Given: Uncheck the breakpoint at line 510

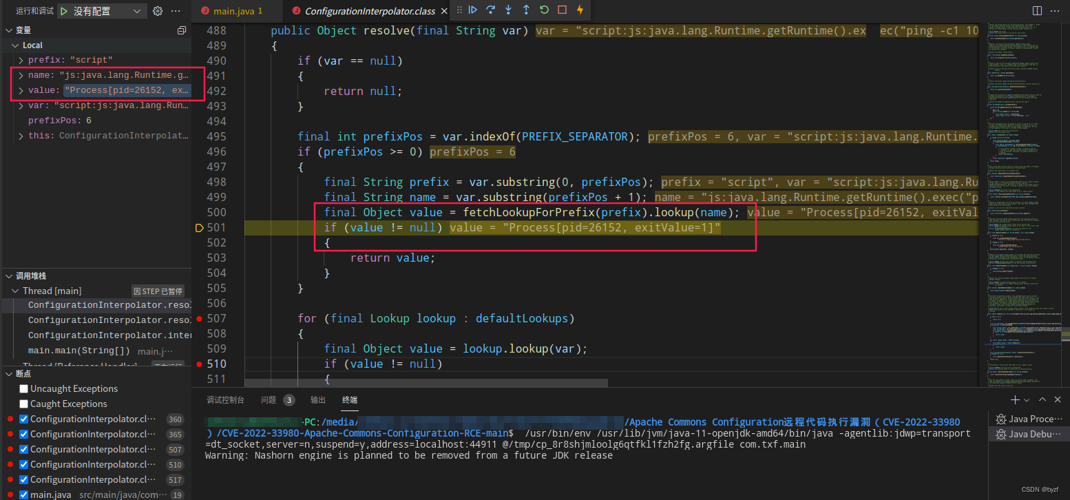Looking at the screenshot, I should [x=24, y=464].
